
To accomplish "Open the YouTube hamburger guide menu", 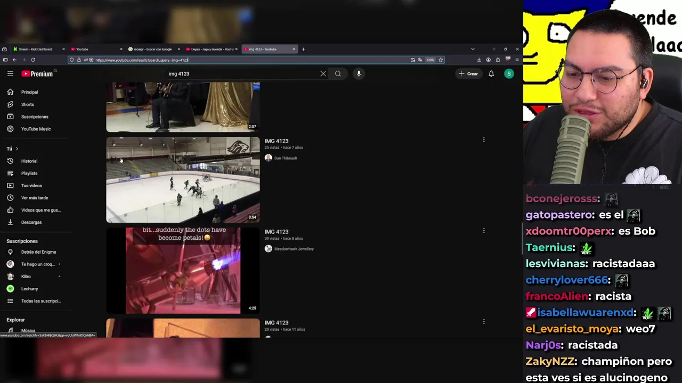I will 10,73.
